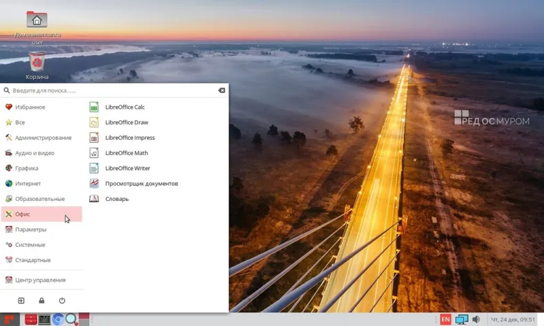
Task: Open the Администрирование category
Action: click(41, 138)
